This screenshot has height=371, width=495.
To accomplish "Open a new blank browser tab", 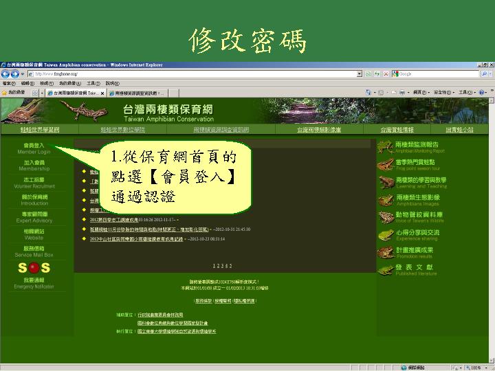I will pos(174,93).
